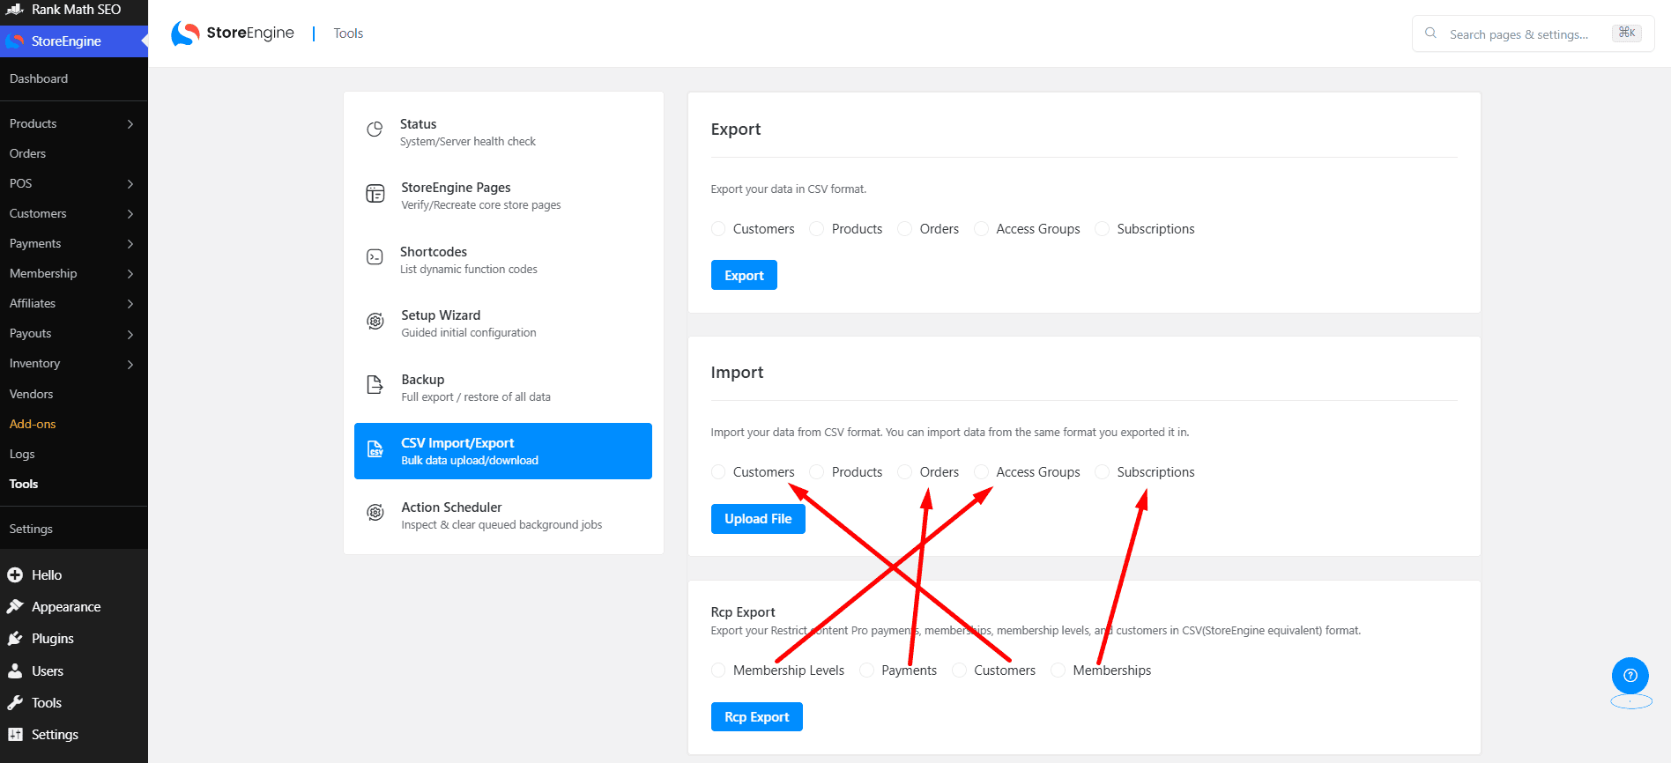Click the Shortcodes terminal icon
The height and width of the screenshot is (763, 1671).
[375, 257]
